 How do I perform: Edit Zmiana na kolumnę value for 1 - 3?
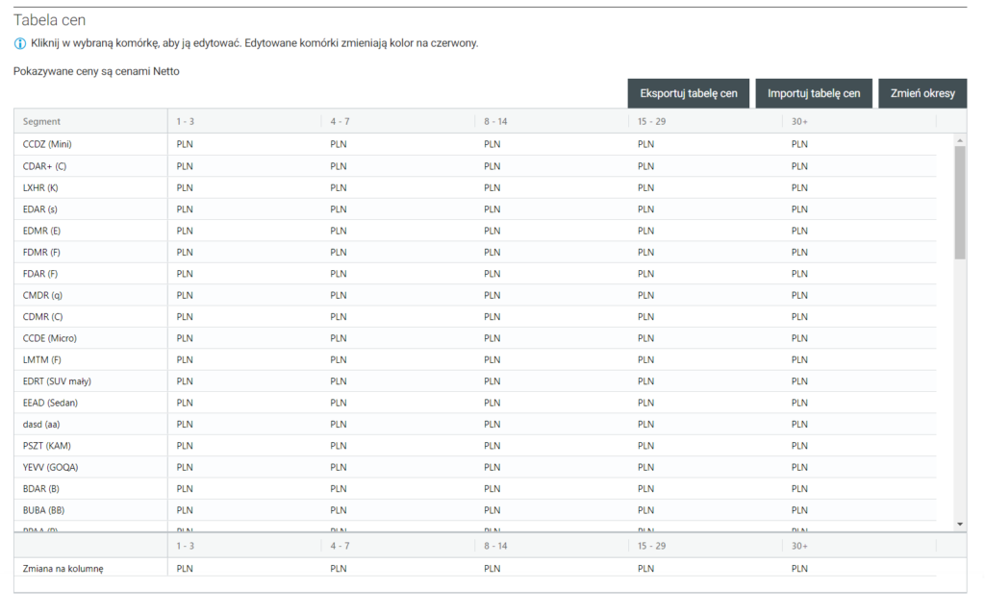click(244, 569)
